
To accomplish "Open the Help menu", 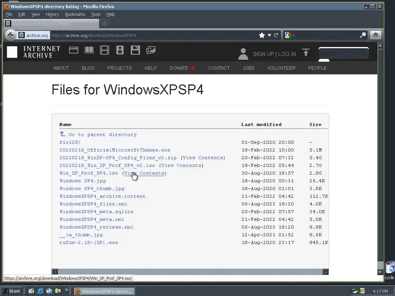I will [x=110, y=14].
